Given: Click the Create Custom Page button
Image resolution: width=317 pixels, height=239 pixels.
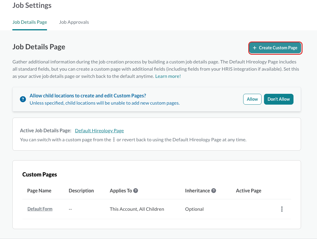Looking at the screenshot, I should click(275, 48).
